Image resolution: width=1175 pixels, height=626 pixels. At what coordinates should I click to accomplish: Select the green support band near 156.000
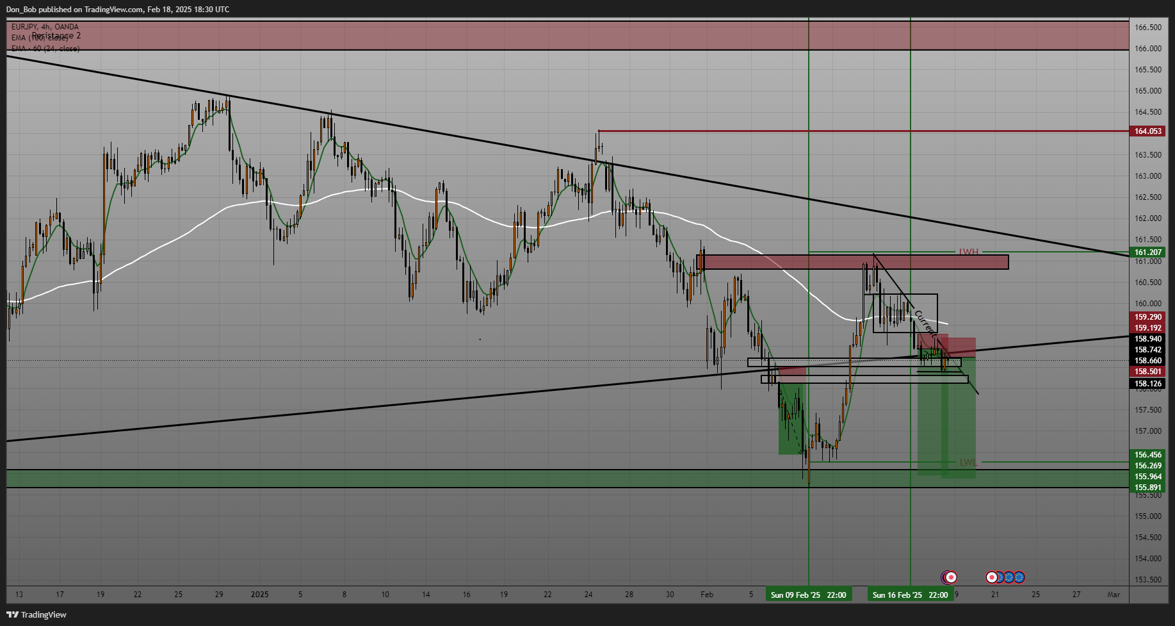coord(567,479)
